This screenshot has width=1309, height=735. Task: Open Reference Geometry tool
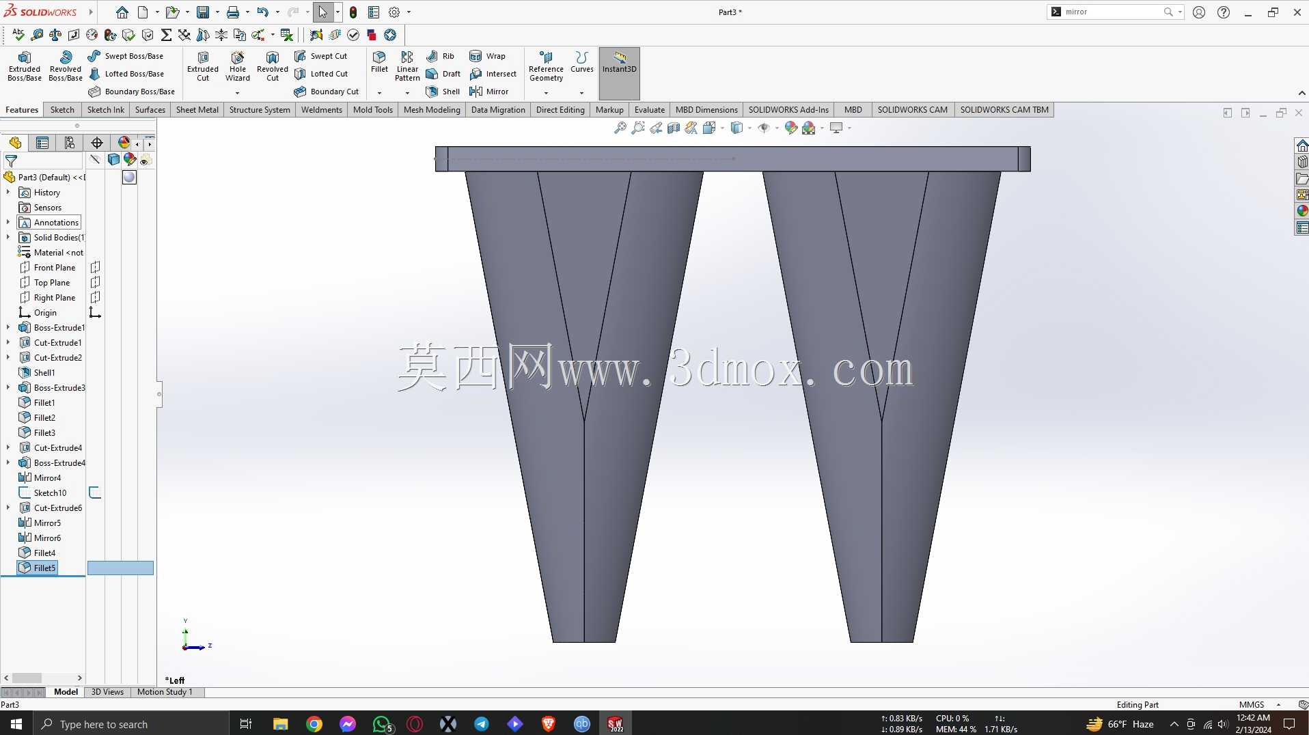tap(546, 66)
